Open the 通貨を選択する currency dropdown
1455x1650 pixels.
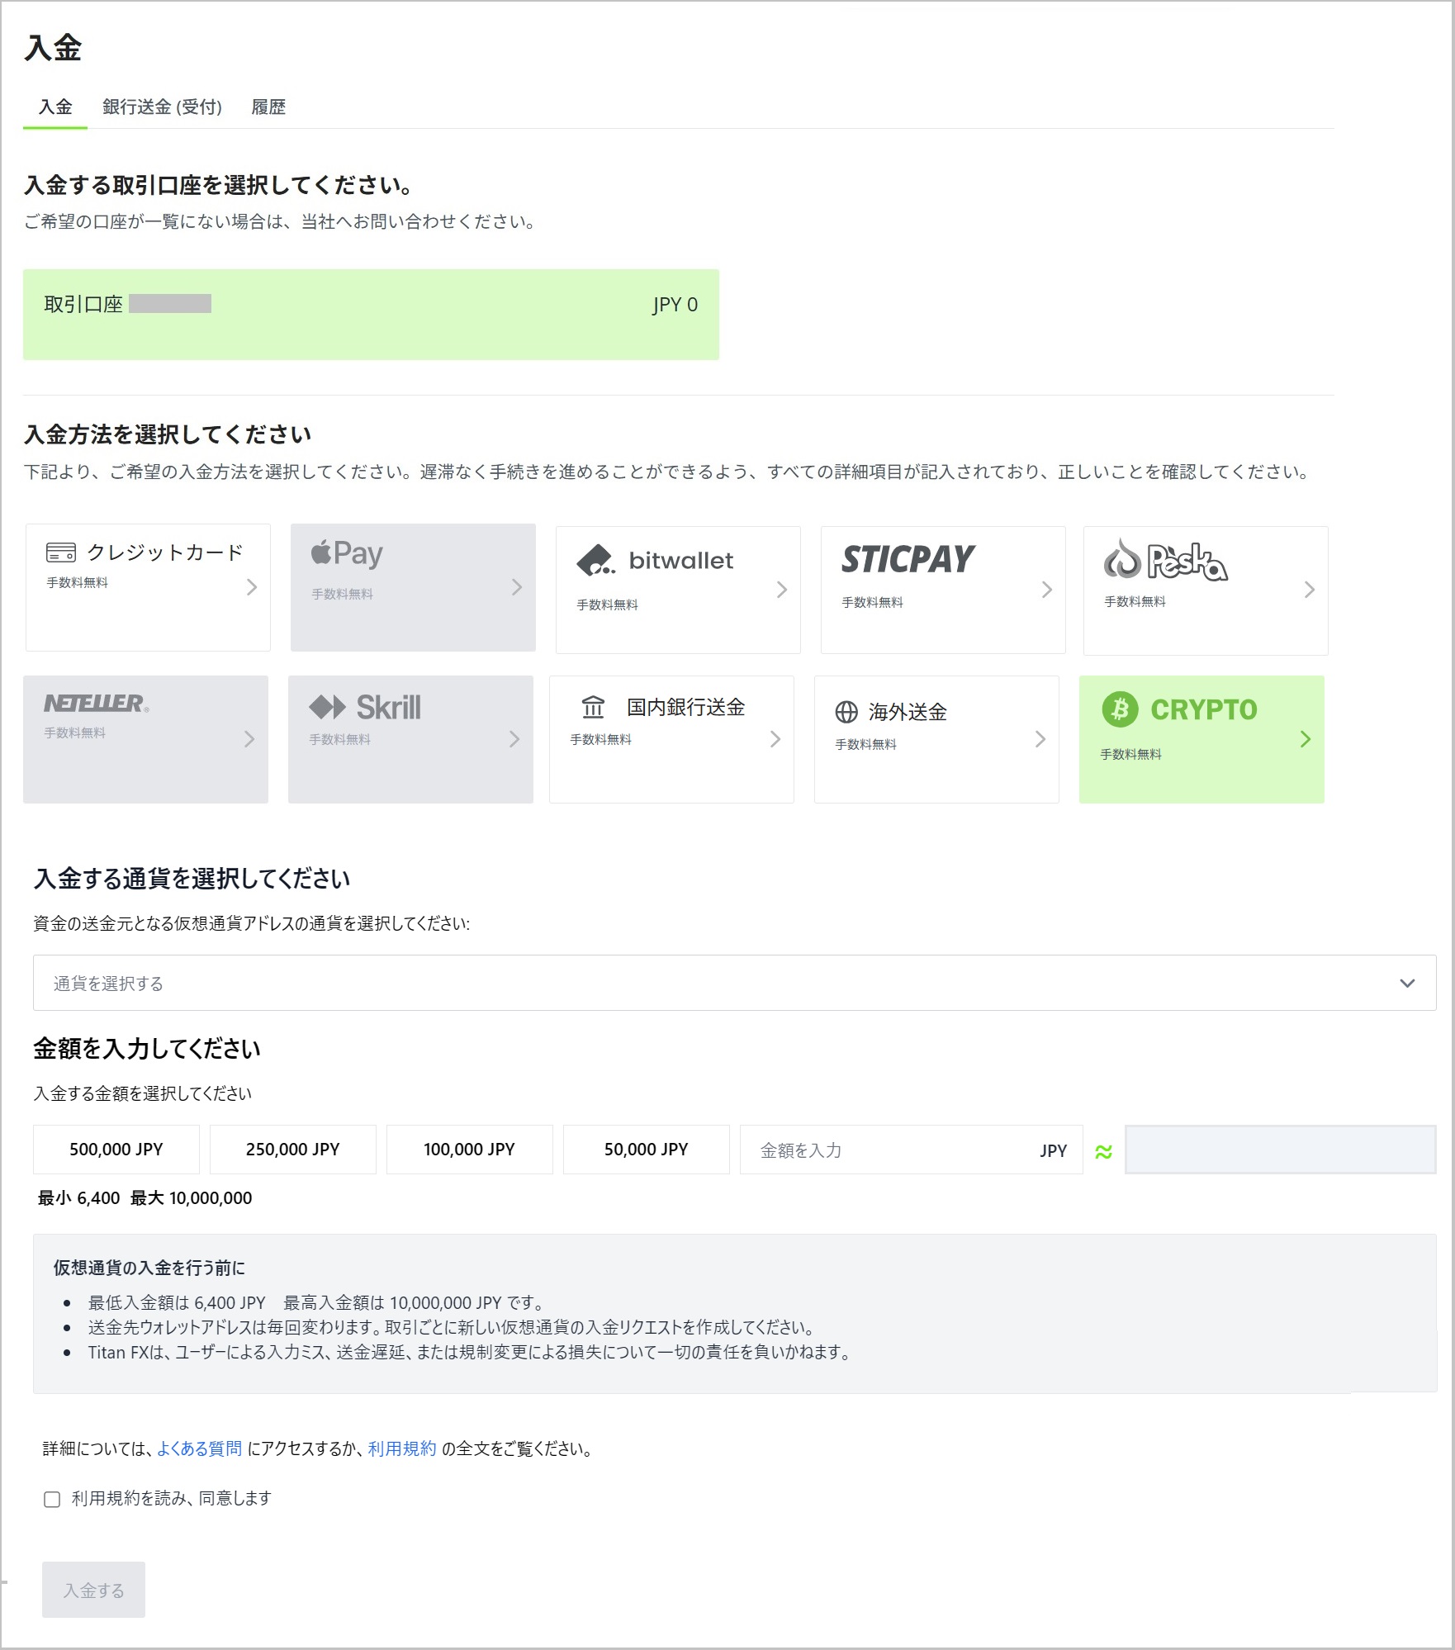(733, 983)
